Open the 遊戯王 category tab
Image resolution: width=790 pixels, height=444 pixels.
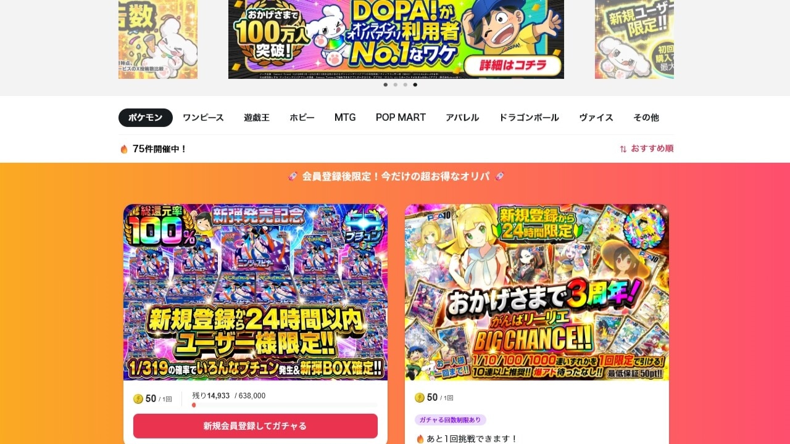point(257,117)
